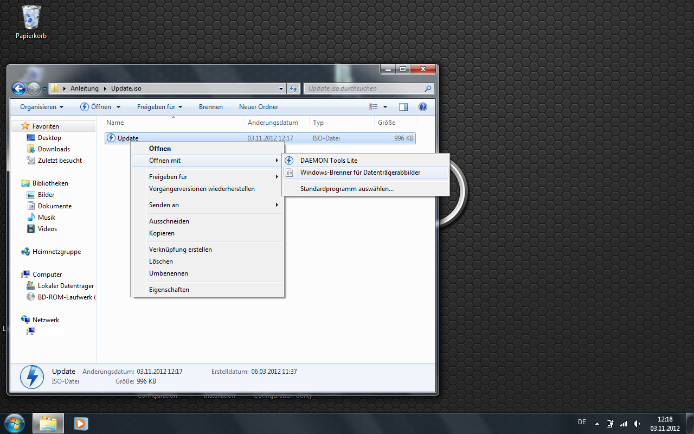Open Windows Media Player from taskbar
The width and height of the screenshot is (694, 434).
tap(81, 423)
